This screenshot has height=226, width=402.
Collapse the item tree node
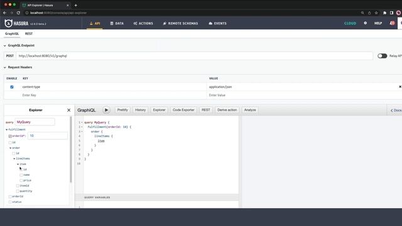18,164
